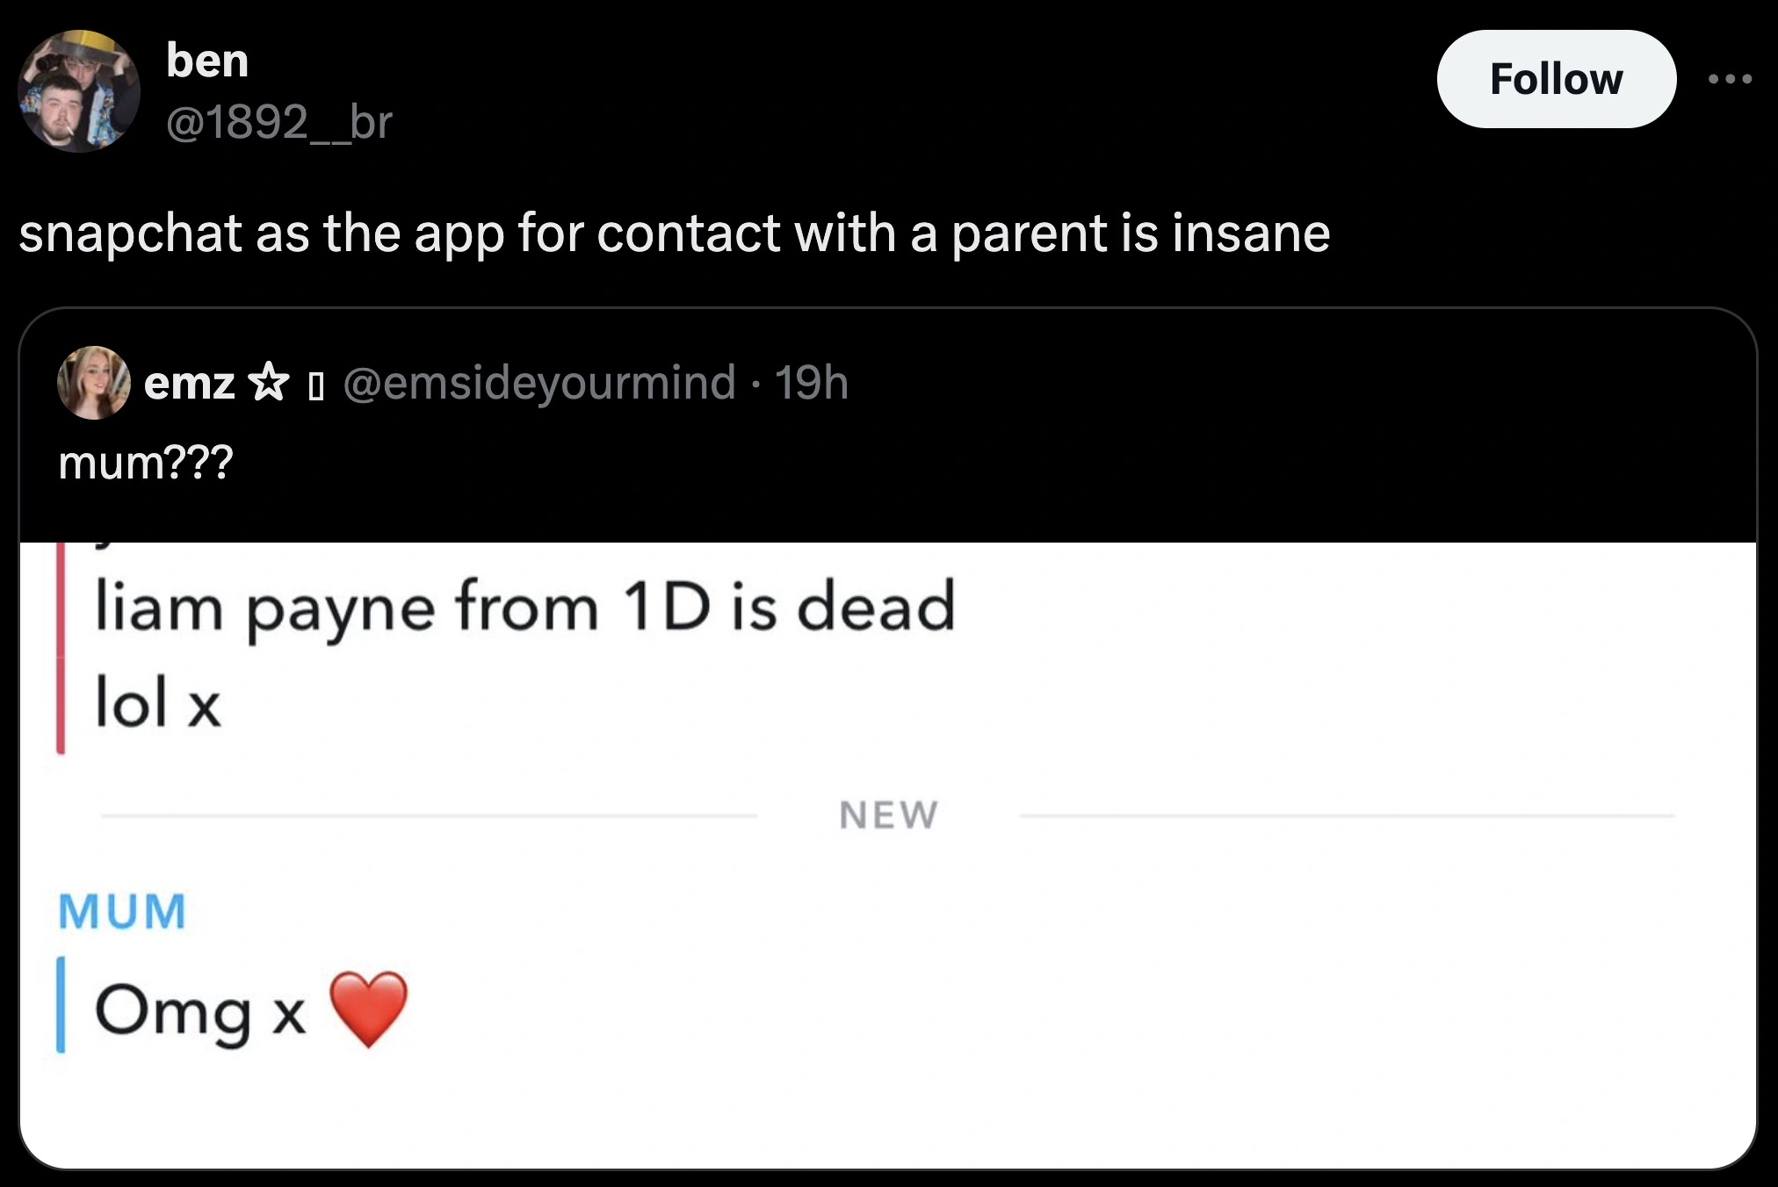The width and height of the screenshot is (1778, 1187).
Task: Click the "snapchat as the app" post text
Action: coord(674,234)
